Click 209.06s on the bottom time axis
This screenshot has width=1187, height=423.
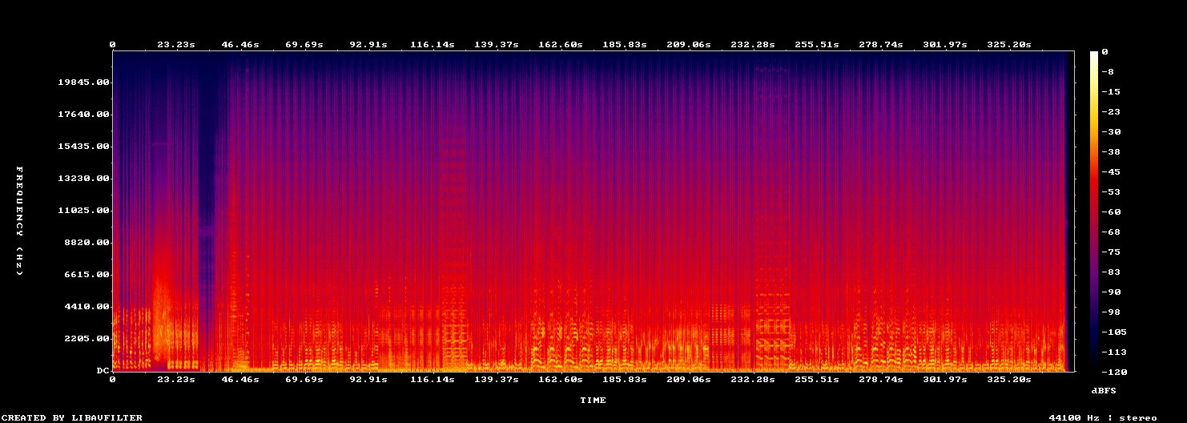pyautogui.click(x=689, y=379)
